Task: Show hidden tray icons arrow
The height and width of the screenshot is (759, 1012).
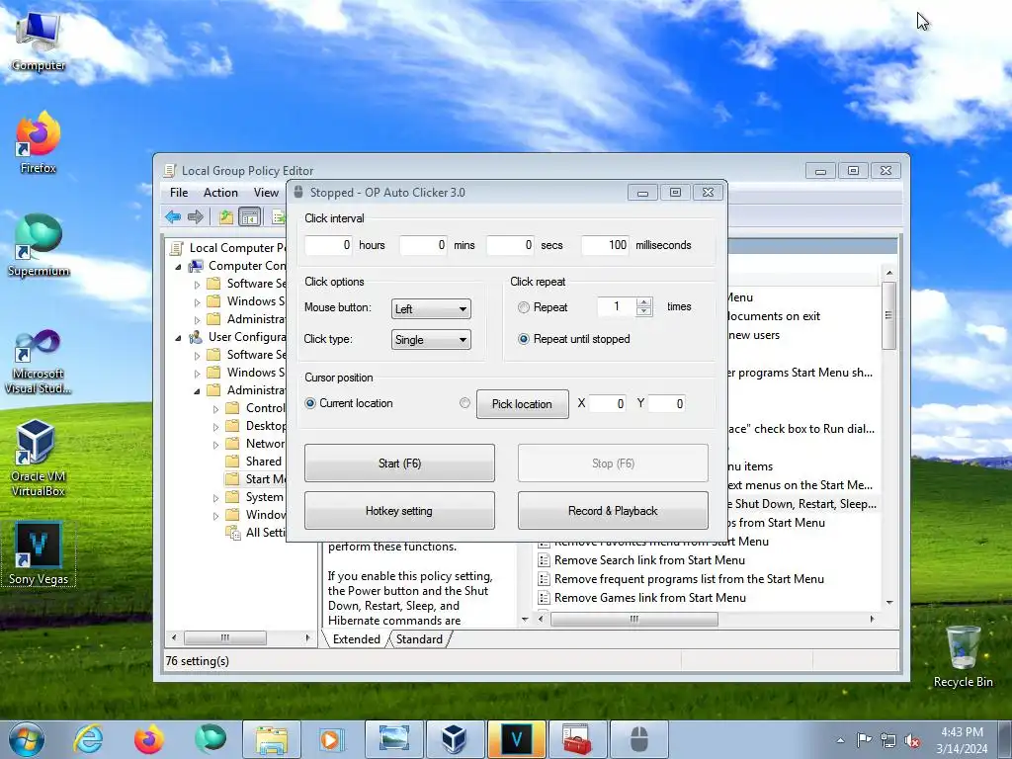Action: [x=840, y=740]
